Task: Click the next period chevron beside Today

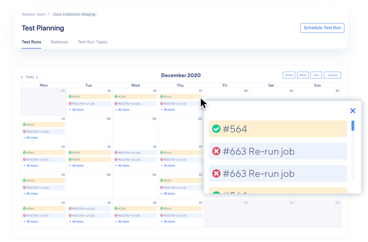Action: coord(37,77)
